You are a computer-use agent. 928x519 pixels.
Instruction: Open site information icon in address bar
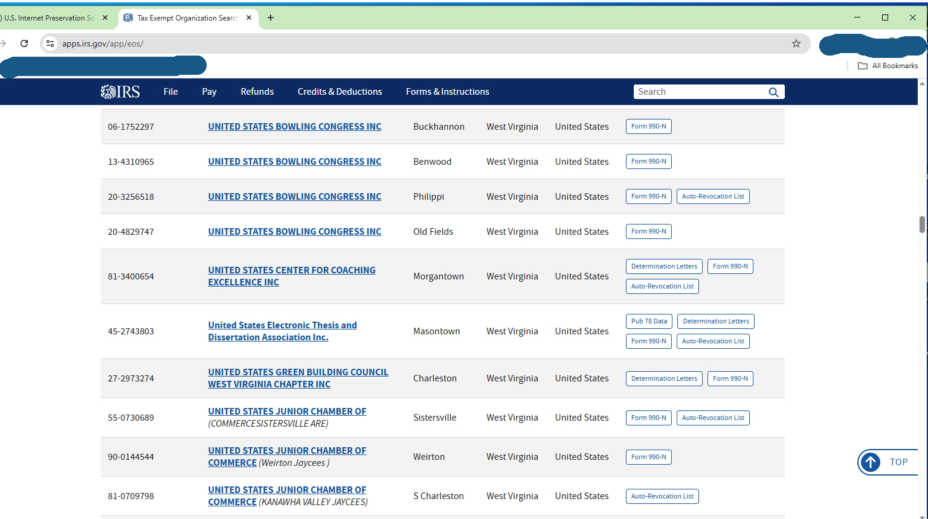click(x=50, y=43)
